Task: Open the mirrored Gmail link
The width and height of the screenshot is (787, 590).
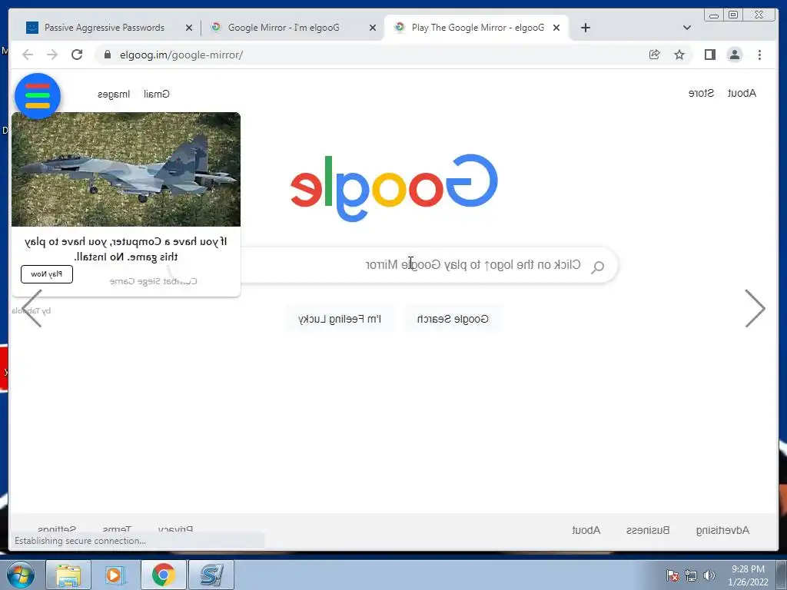Action: 157,94
